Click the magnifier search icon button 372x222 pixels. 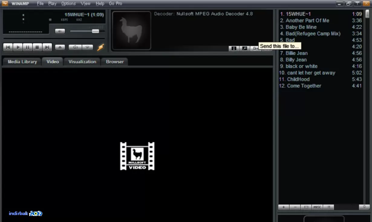tap(245, 48)
